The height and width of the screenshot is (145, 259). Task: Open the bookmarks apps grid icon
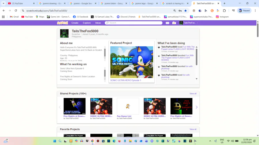point(3,17)
